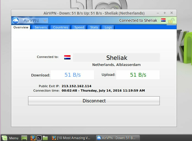Click the AirVPN window title bar text
192x141 pixels.
pos(94,13)
